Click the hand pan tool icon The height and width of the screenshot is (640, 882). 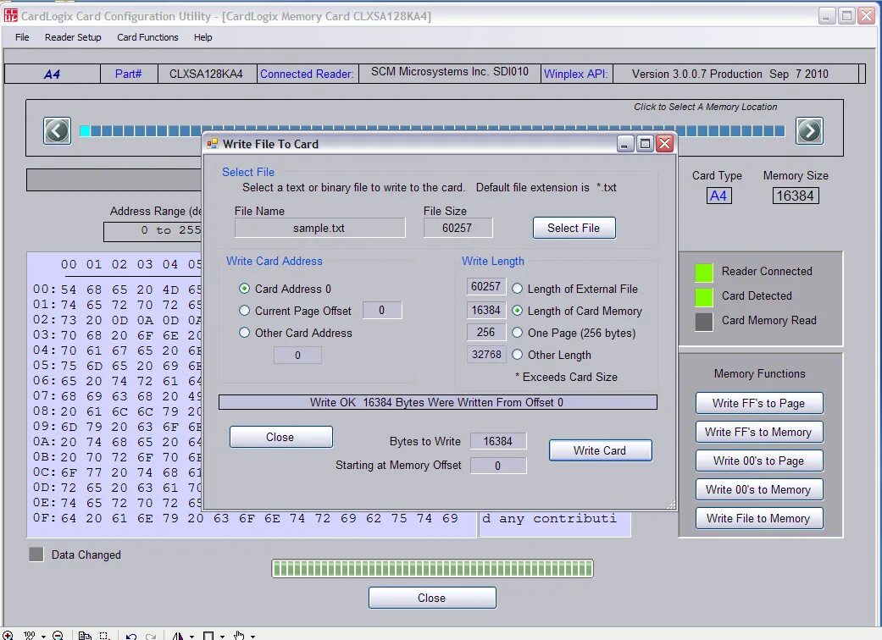pyautogui.click(x=239, y=636)
